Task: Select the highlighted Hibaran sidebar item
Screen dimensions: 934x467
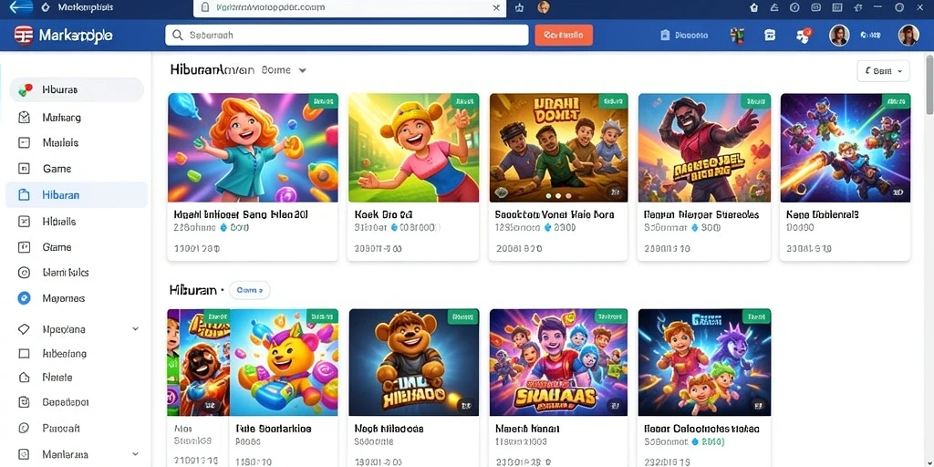Action: pos(77,195)
